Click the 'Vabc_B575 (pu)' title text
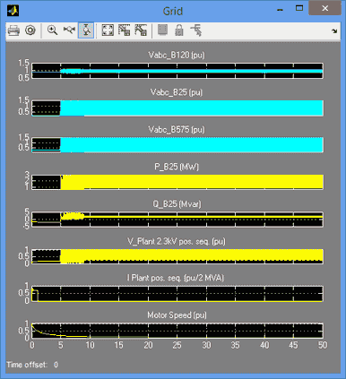This screenshot has width=346, height=379. point(177,130)
